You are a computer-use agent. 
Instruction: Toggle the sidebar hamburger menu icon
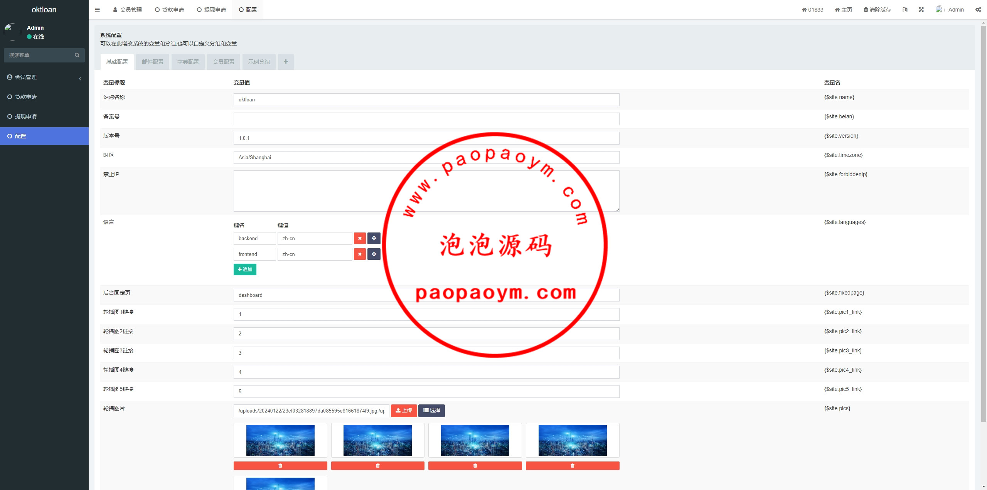coord(97,10)
